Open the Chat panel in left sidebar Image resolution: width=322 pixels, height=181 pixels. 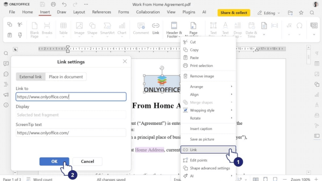tap(6, 74)
